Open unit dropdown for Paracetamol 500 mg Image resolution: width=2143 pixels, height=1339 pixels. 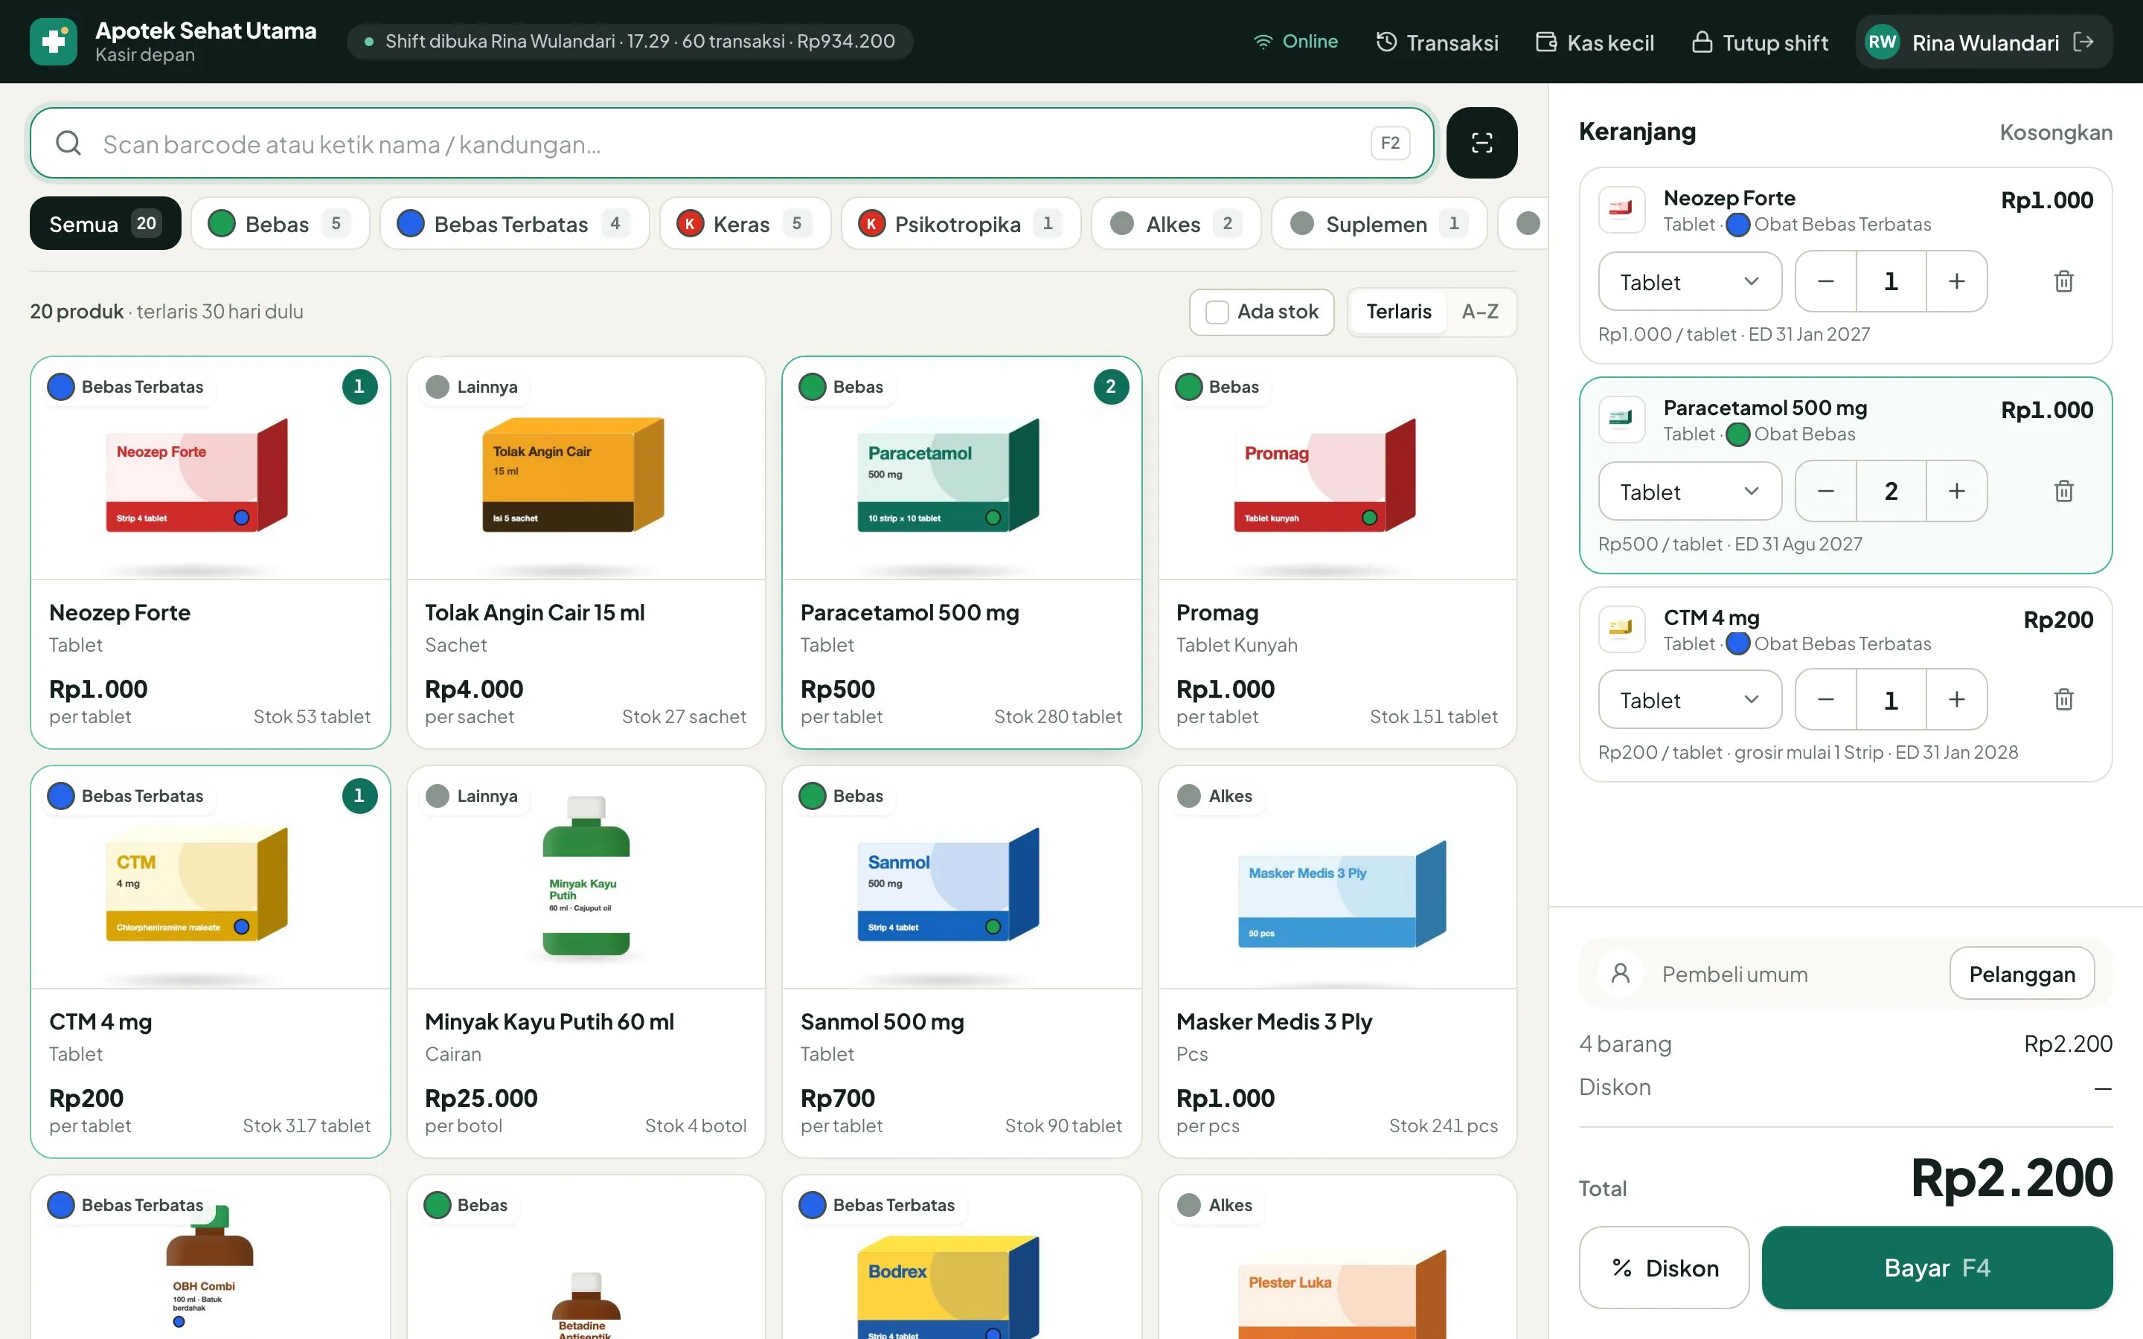pyautogui.click(x=1688, y=492)
